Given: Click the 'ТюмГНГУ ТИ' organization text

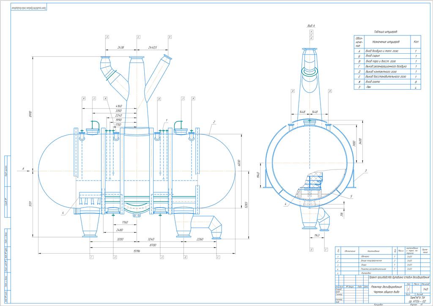Looking at the screenshot, I should coord(417,298).
